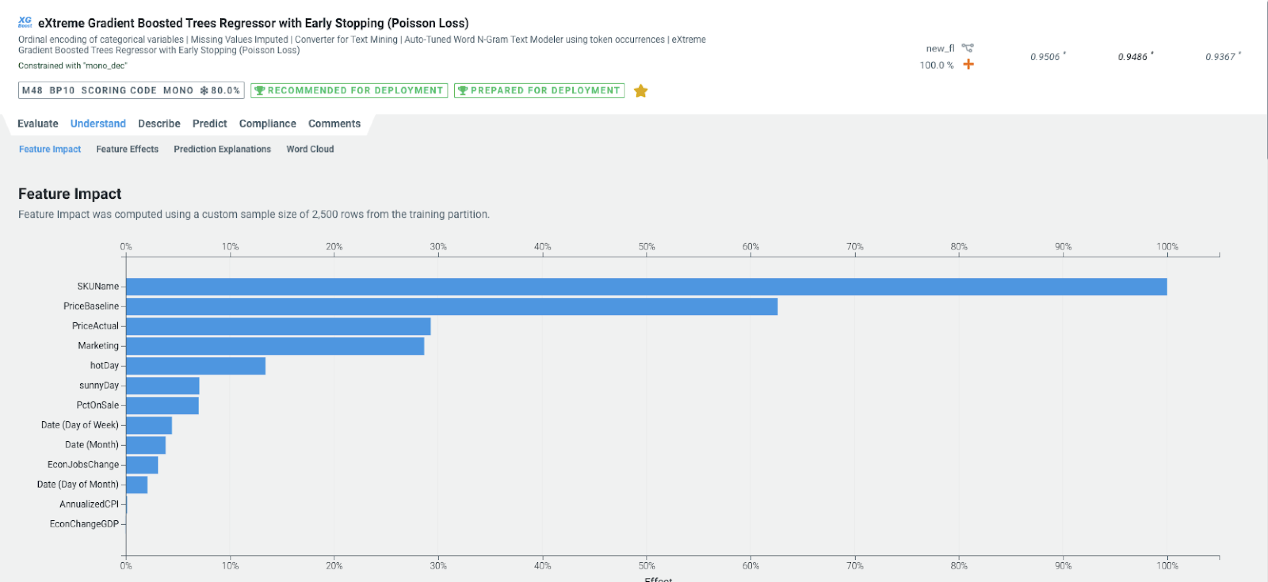The height and width of the screenshot is (582, 1268).
Task: Click the snowflake icon before 80.0%
Action: click(204, 91)
